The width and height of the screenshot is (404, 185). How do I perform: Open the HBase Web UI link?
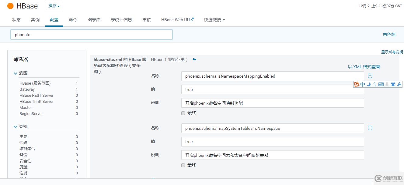175,20
